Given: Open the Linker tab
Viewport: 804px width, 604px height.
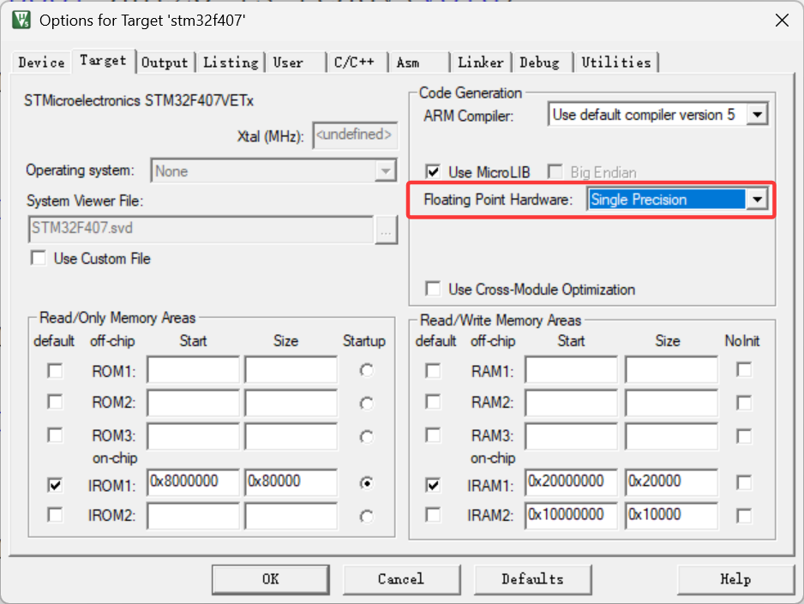Looking at the screenshot, I should click(481, 63).
